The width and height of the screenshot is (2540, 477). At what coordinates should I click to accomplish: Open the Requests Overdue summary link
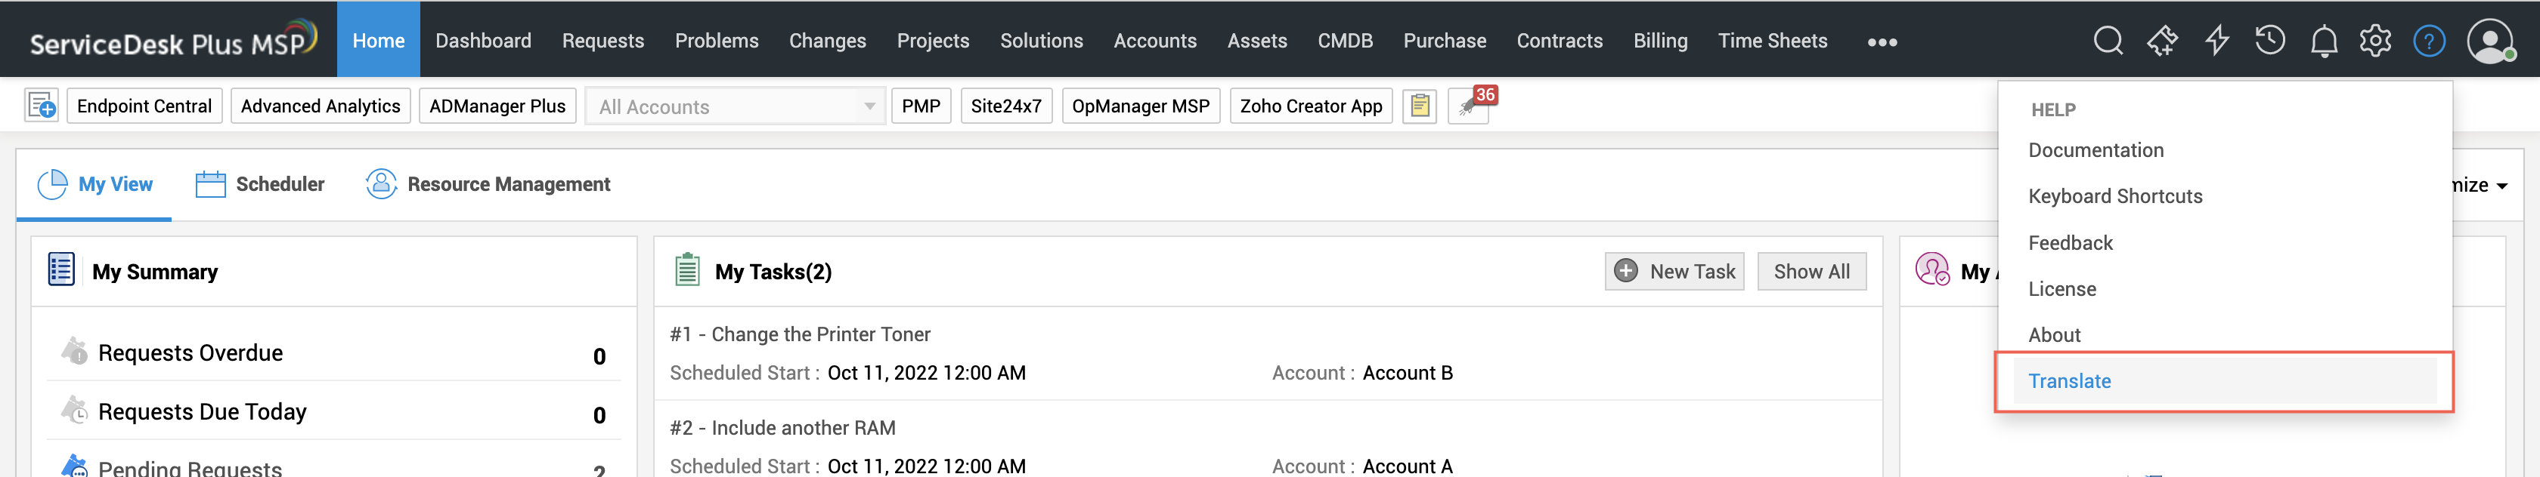coord(190,353)
